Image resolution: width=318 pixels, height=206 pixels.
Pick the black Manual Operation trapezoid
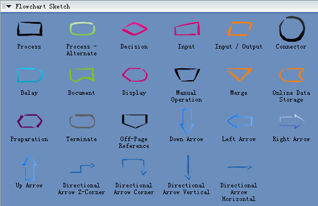[187, 74]
